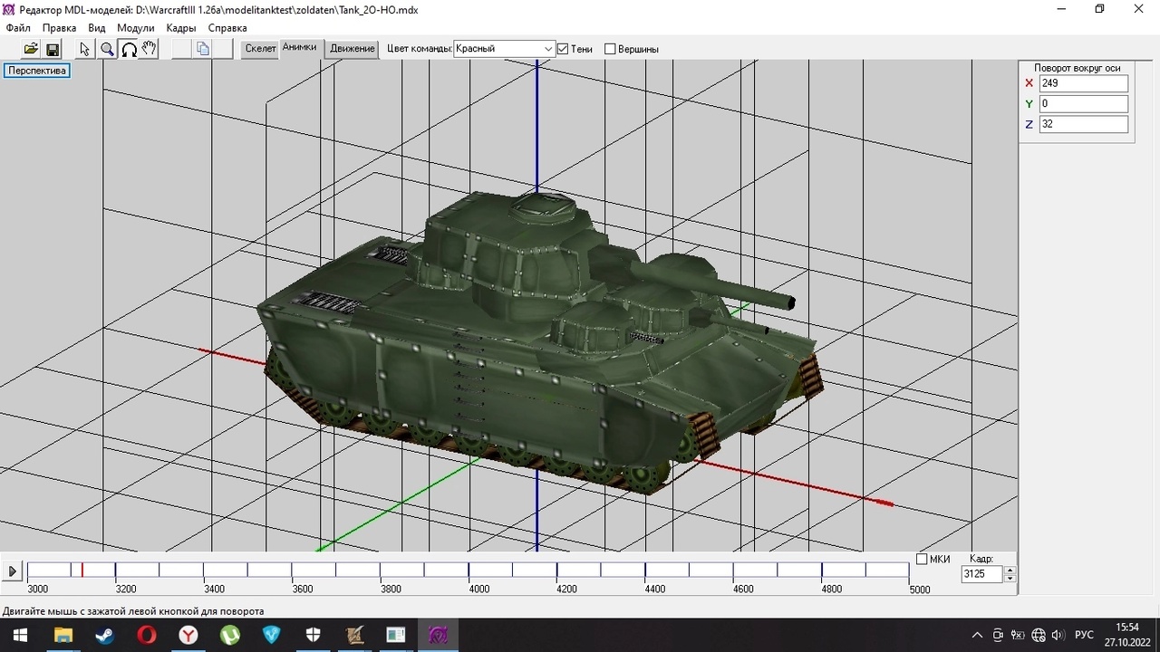The height and width of the screenshot is (652, 1160).
Task: Open Windows Security from the taskbar
Action: pos(314,635)
